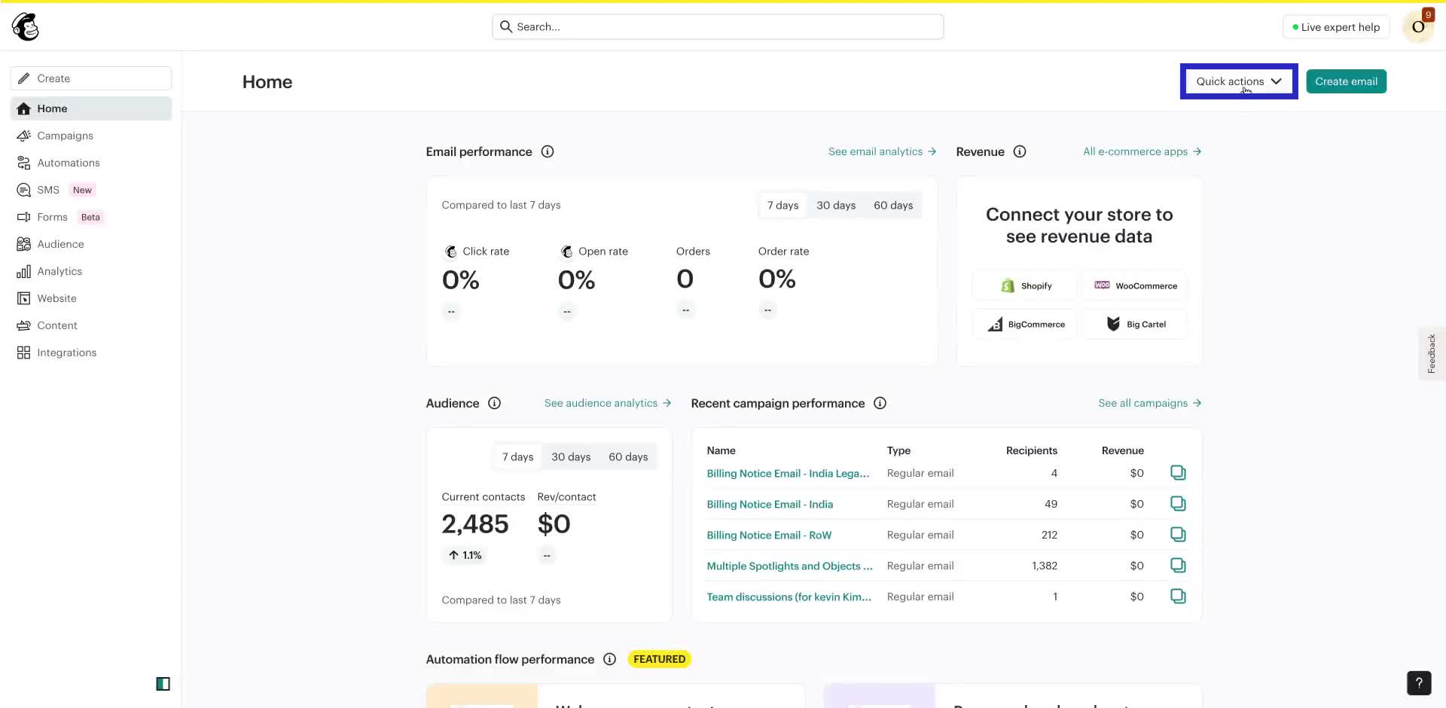Select the 7 days option under Audience
Viewport: 1446px width, 708px height.
517,456
